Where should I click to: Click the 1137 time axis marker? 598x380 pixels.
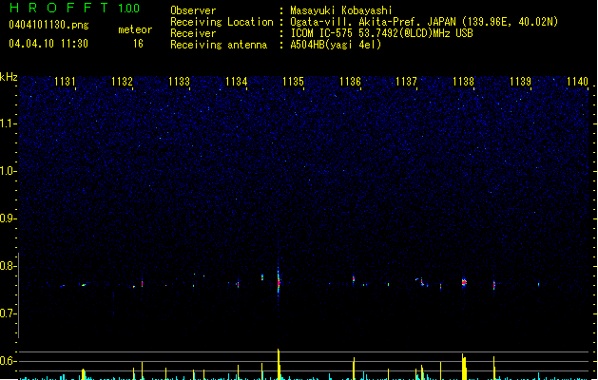(407, 82)
